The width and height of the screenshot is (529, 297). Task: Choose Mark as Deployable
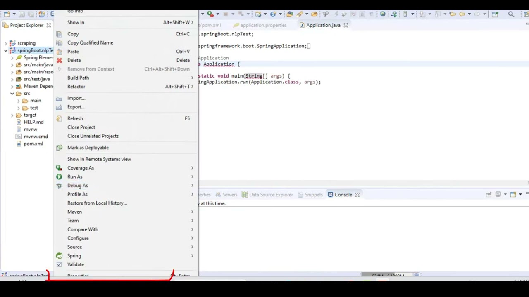click(126, 148)
